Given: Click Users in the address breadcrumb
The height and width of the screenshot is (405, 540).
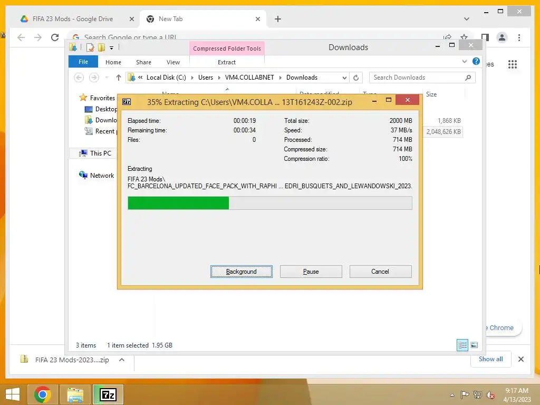Looking at the screenshot, I should coord(206,78).
